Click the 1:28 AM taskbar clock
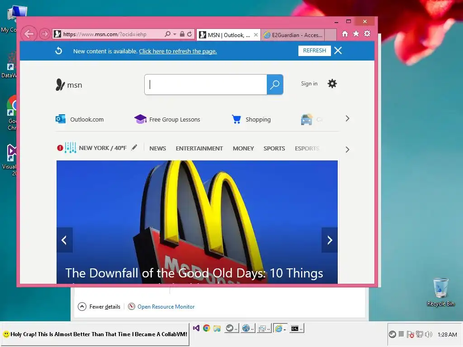This screenshot has height=347, width=463. coord(447,335)
